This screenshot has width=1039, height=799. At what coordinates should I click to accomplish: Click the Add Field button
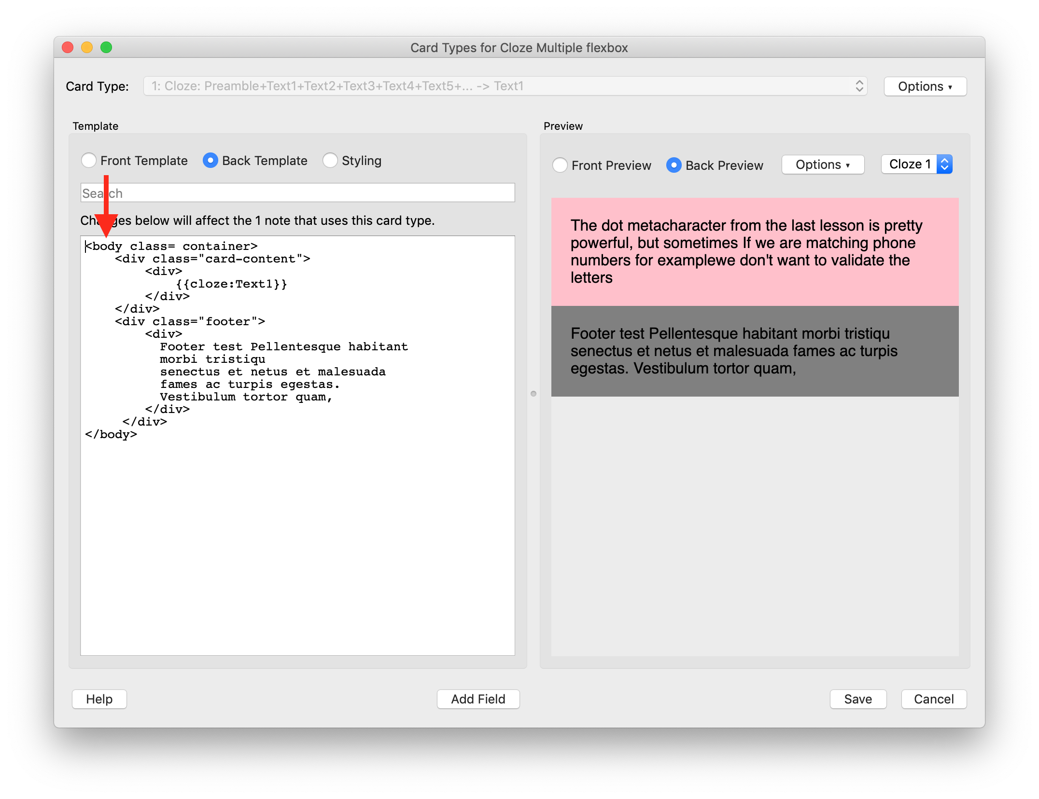pyautogui.click(x=478, y=699)
